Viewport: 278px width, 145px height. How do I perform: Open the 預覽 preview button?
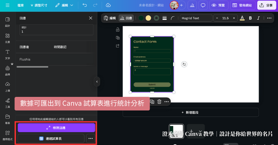219,5
